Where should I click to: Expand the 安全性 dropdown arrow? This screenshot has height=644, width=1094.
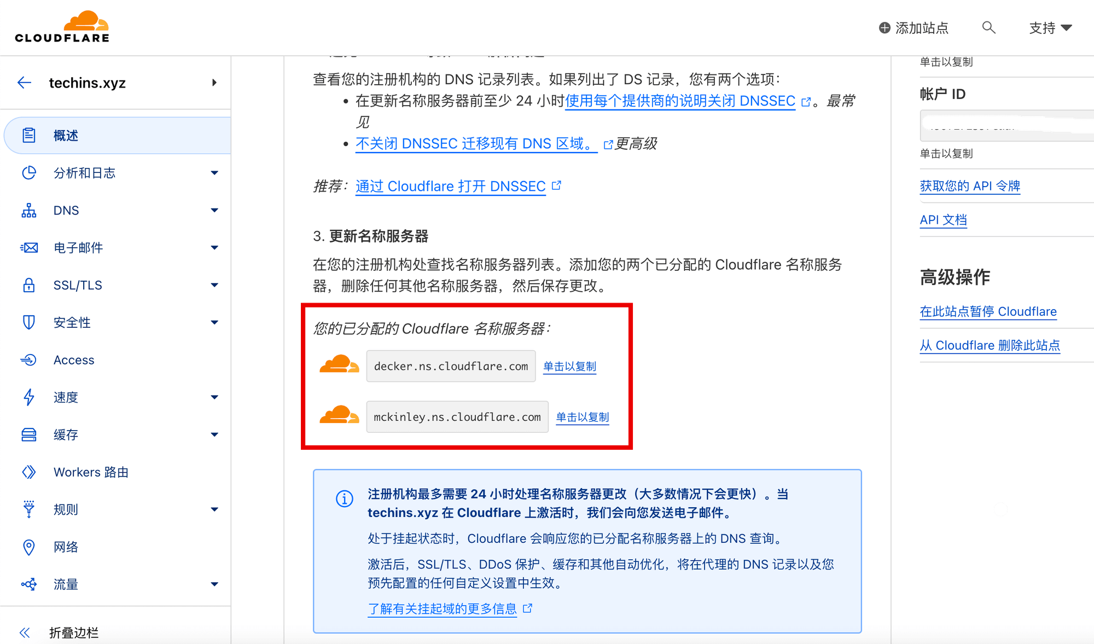coord(214,322)
